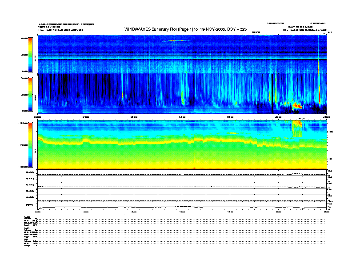352x272 pixels.
Task: Click the bottom magnetic field line trace
Action: click(182, 207)
